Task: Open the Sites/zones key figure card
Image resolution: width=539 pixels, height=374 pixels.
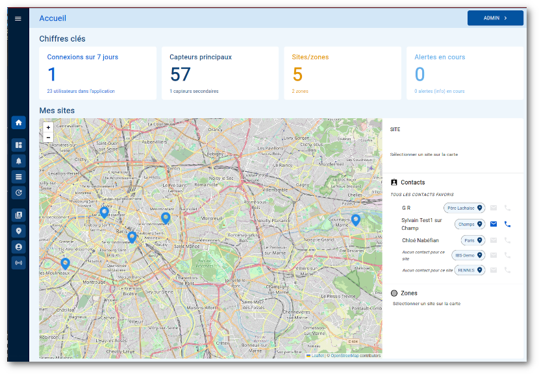Action: pos(342,73)
